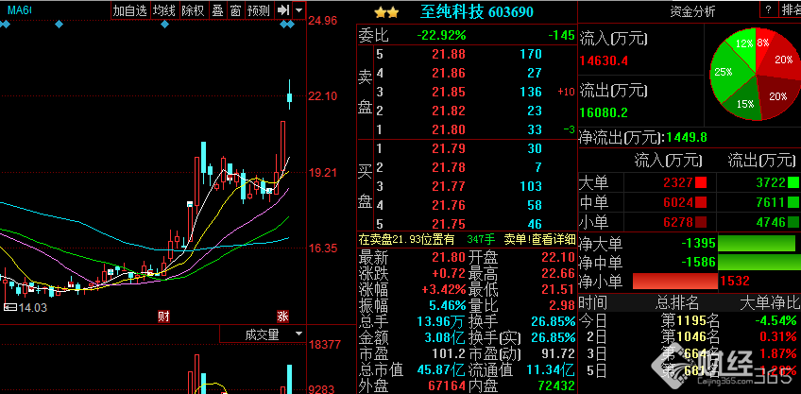The height and width of the screenshot is (394, 801).
Task: Click the 外盘 value 67164
Action: pyautogui.click(x=445, y=385)
